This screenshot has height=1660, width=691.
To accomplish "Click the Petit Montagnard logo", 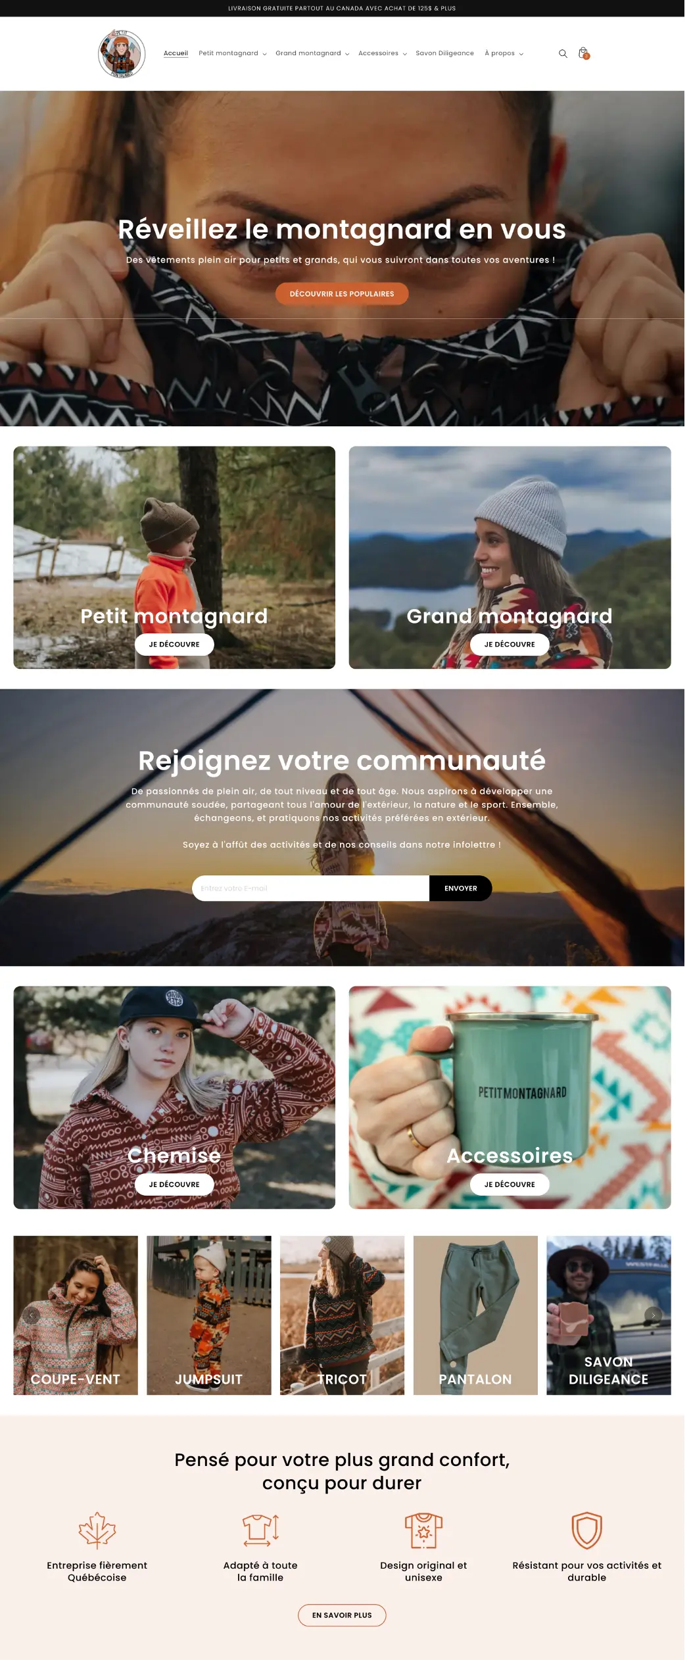I will (x=122, y=54).
